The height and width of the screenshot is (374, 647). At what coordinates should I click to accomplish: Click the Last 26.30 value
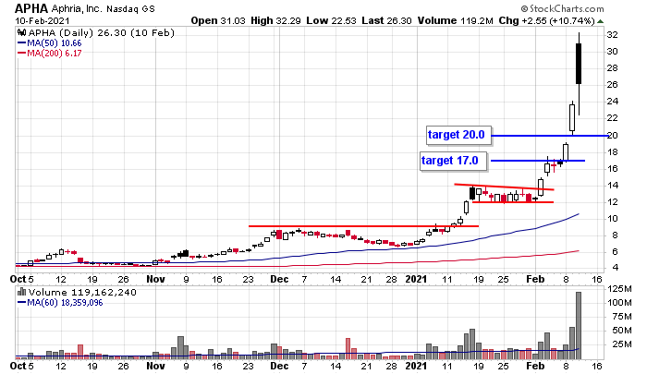(x=386, y=20)
